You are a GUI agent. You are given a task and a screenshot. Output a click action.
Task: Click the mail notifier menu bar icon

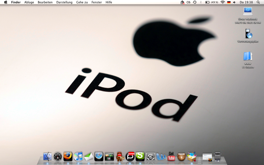tap(182, 2)
